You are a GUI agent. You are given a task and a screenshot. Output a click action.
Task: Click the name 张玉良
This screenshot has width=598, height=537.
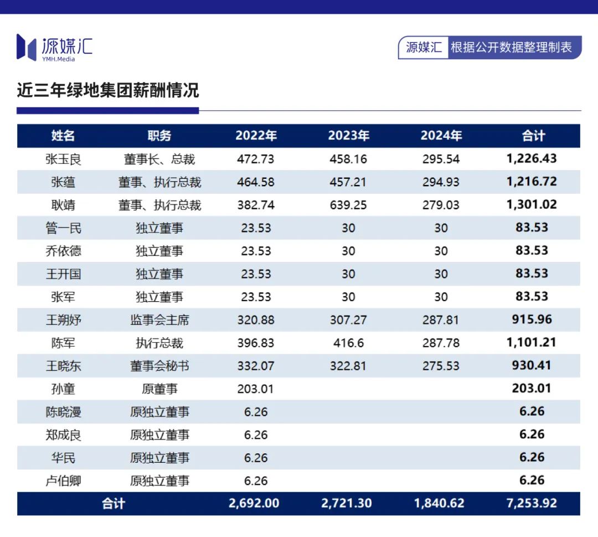63,159
